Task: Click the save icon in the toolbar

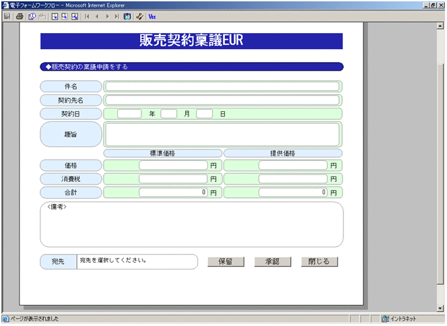Action: tap(7, 15)
